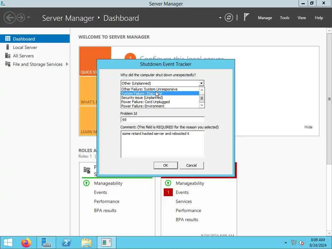Click BPA results in right tile
The height and width of the screenshot is (249, 332).
187,219
